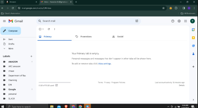Open Google apps grid
This screenshot has width=198, height=108.
coord(186,21)
